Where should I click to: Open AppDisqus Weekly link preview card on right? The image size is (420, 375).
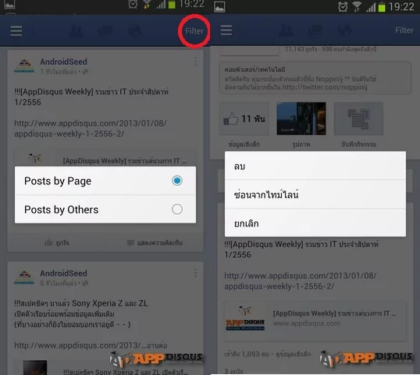tap(315, 321)
